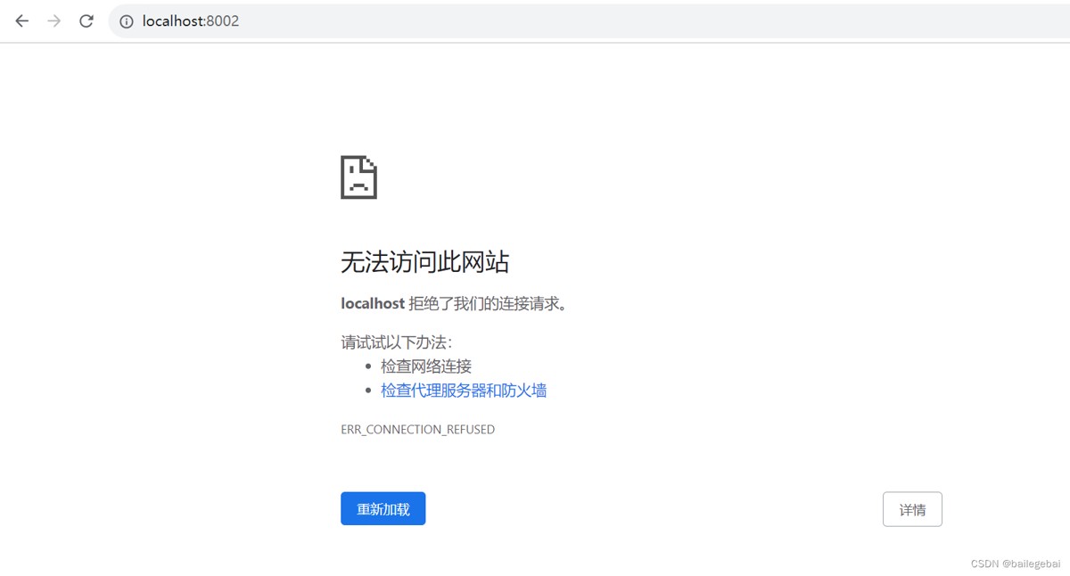
Task: Focus the localhost:8002 address text
Action: point(190,21)
